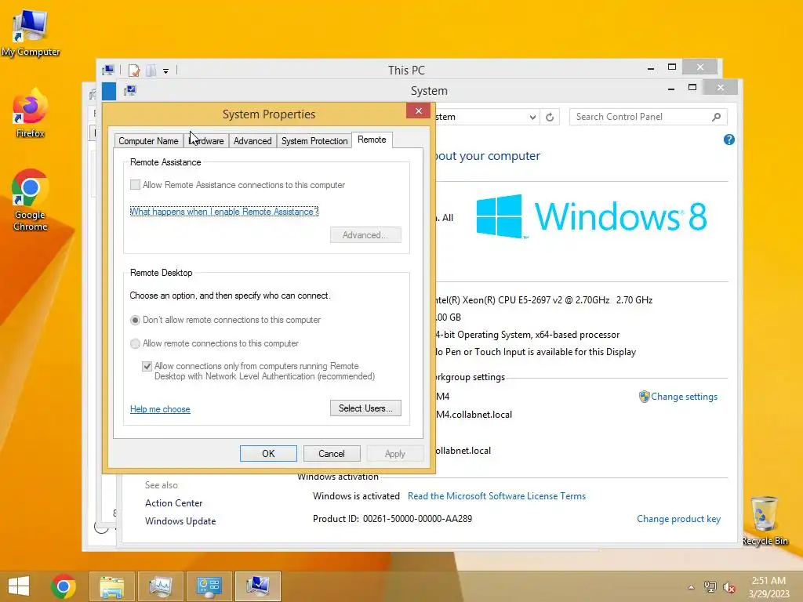
Task: Confirm with the OK button
Action: [x=268, y=454]
